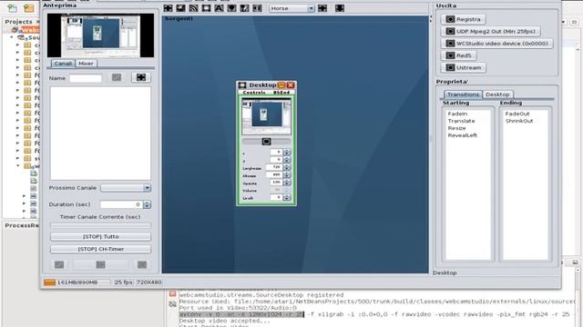The width and height of the screenshot is (583, 327).
Task: Click the Larghezza 720 spinner
Action: point(286,167)
